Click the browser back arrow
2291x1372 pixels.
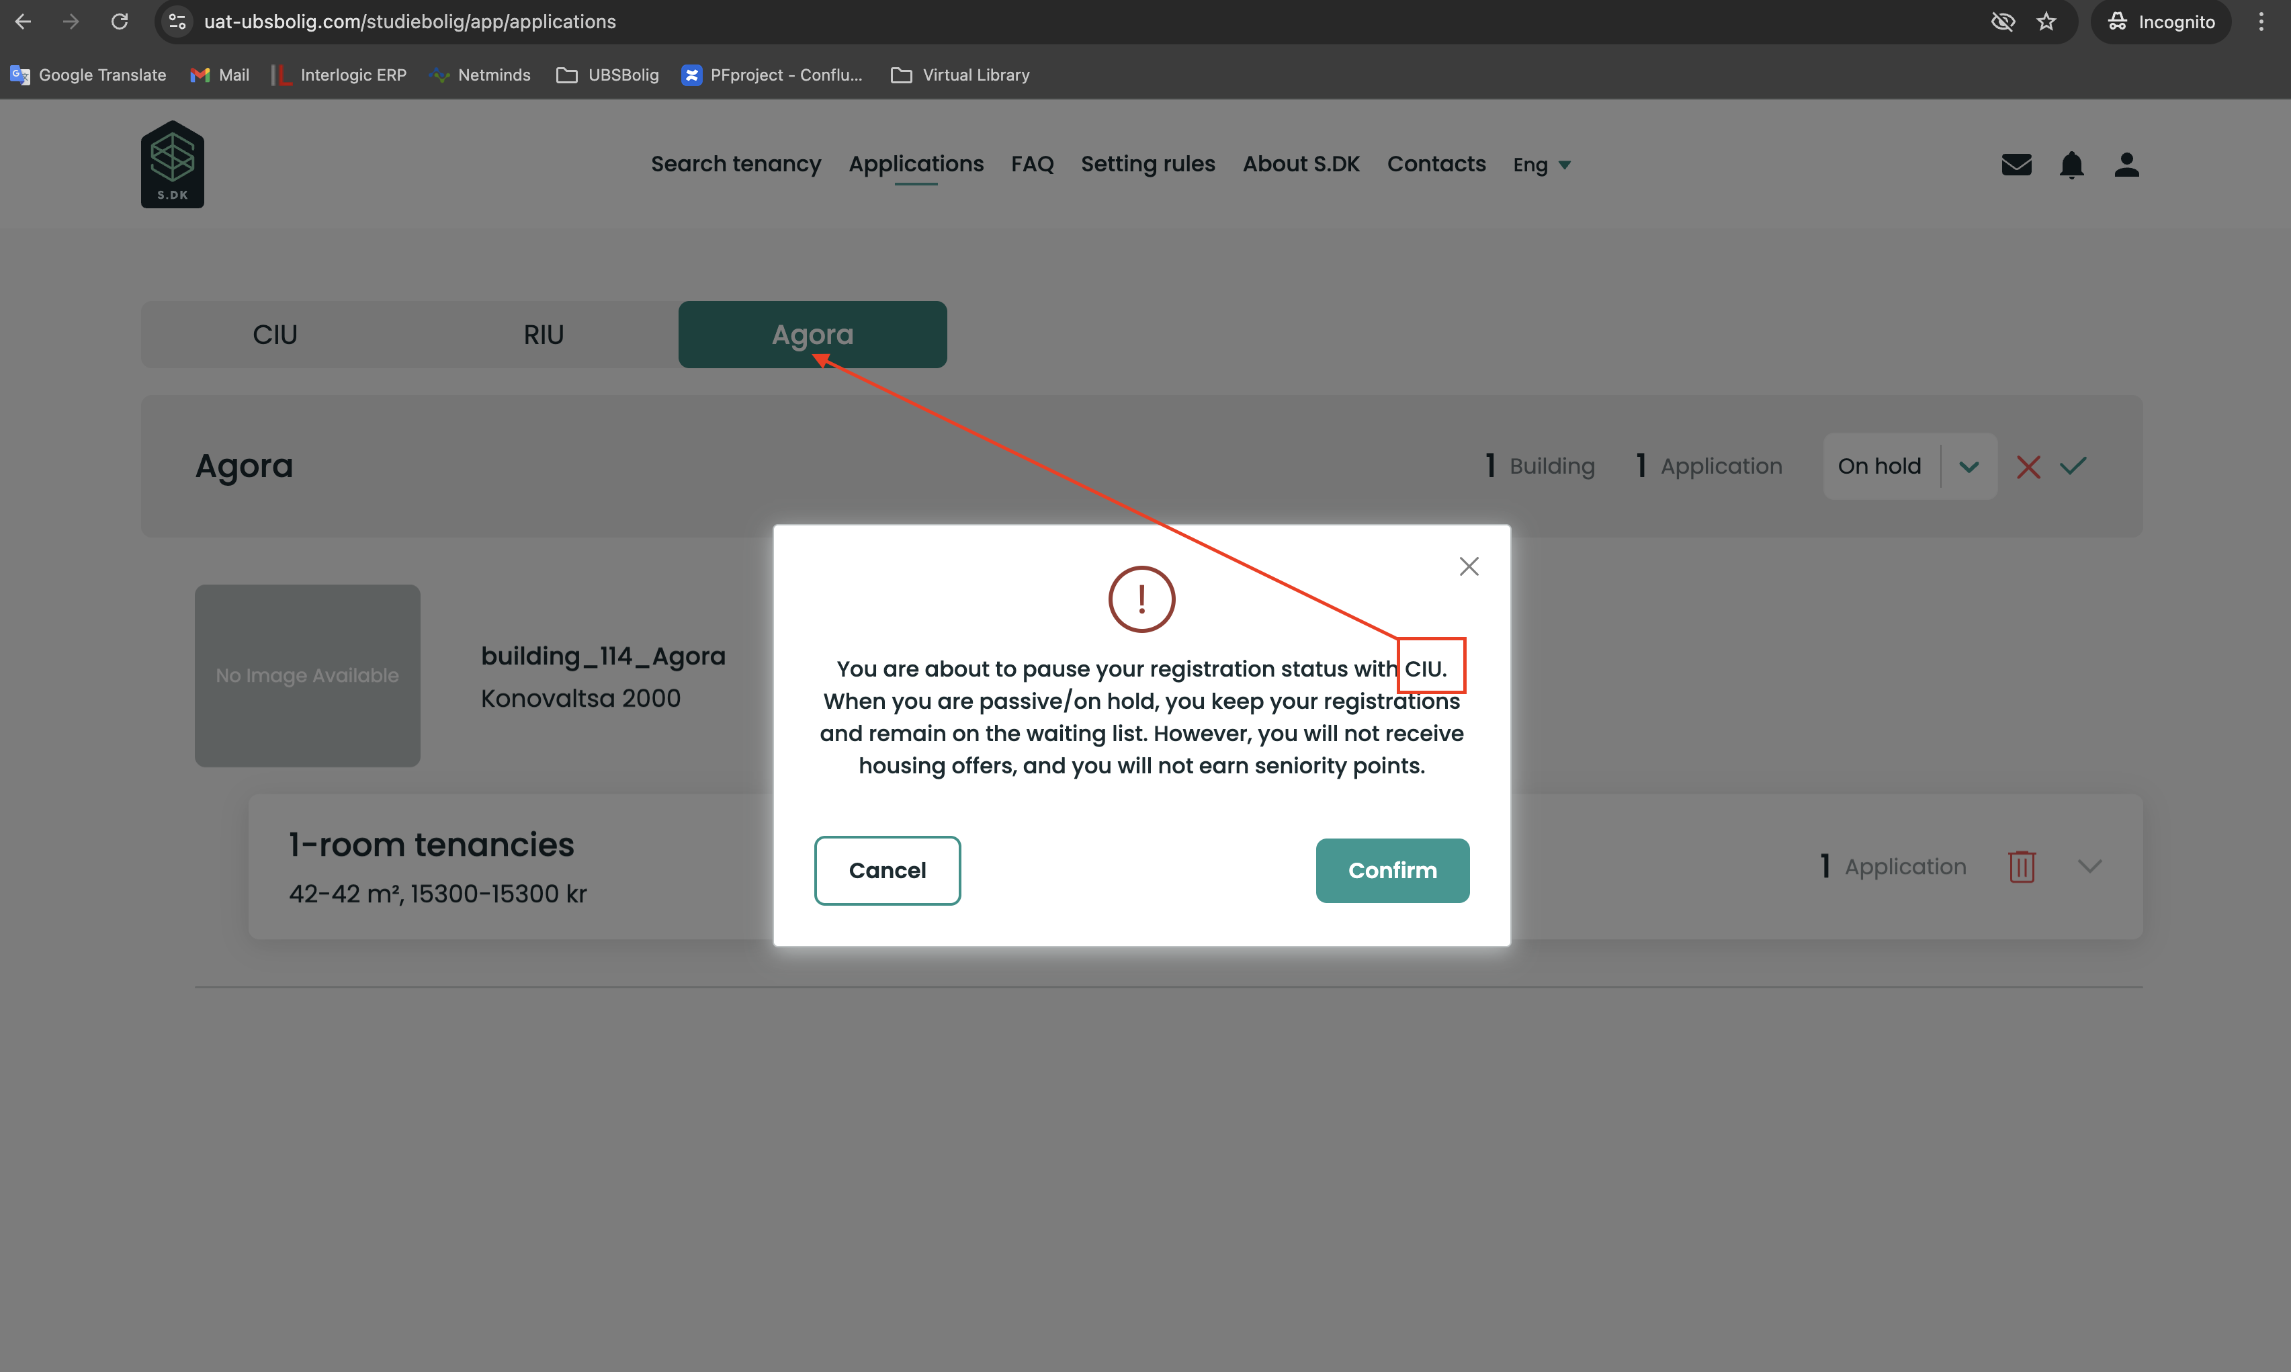tap(23, 22)
